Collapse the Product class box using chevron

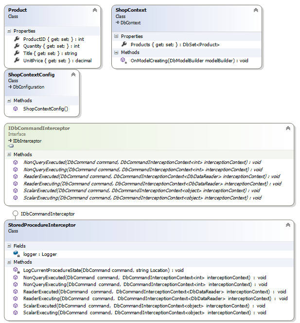pos(94,10)
